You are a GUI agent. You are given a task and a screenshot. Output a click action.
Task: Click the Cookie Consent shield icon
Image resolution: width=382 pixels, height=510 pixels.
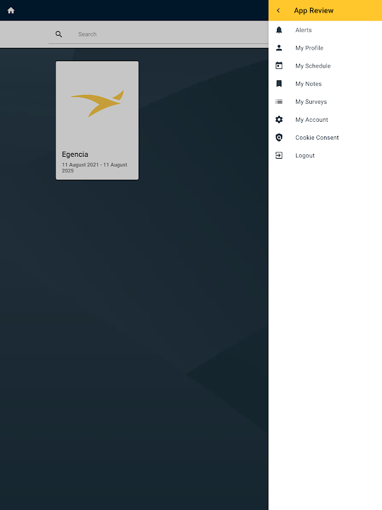[x=279, y=137]
